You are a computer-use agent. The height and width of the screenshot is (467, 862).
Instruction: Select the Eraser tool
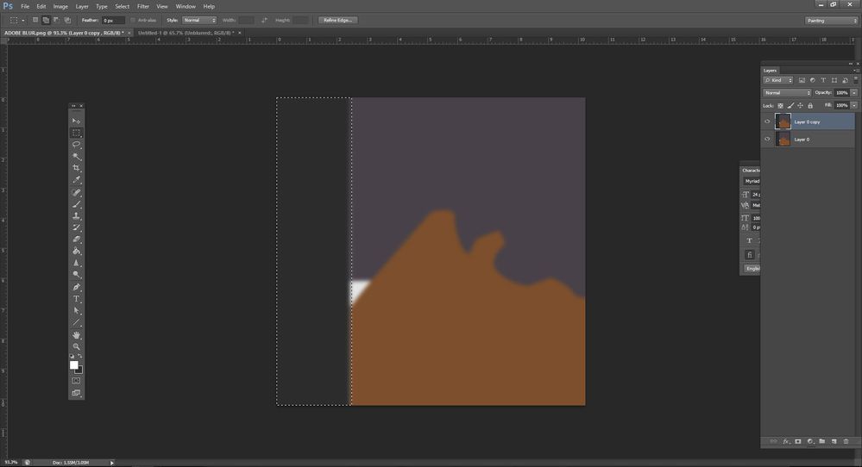click(x=77, y=240)
